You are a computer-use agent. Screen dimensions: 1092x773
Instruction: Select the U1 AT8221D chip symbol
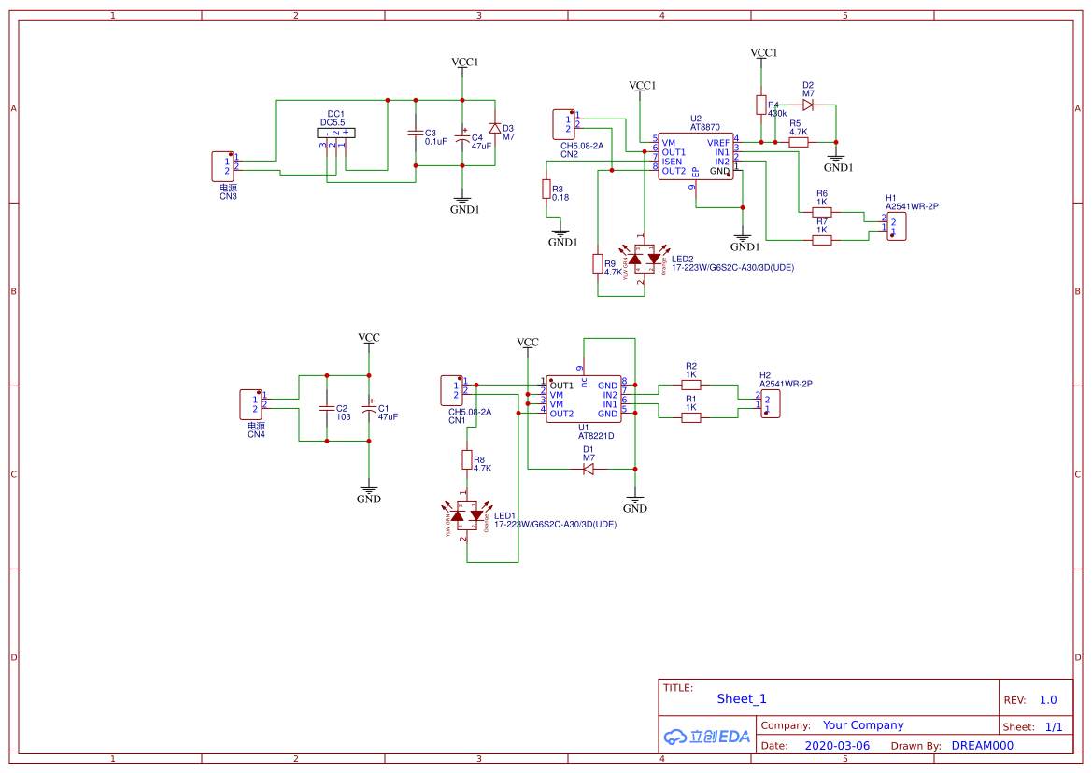[x=584, y=400]
